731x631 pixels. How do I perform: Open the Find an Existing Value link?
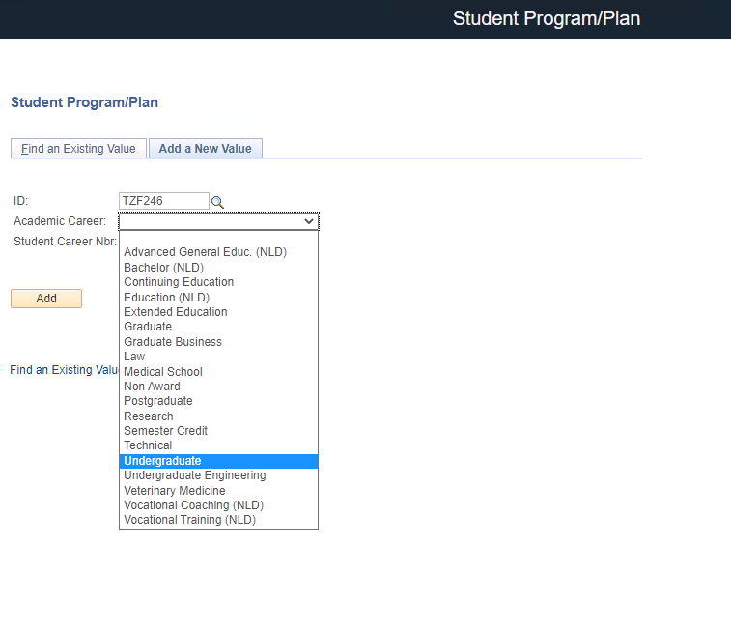point(65,370)
